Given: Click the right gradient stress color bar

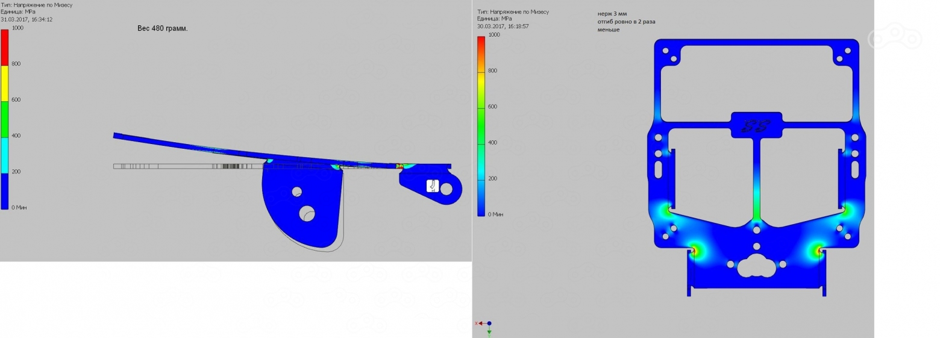Looking at the screenshot, I should [481, 125].
